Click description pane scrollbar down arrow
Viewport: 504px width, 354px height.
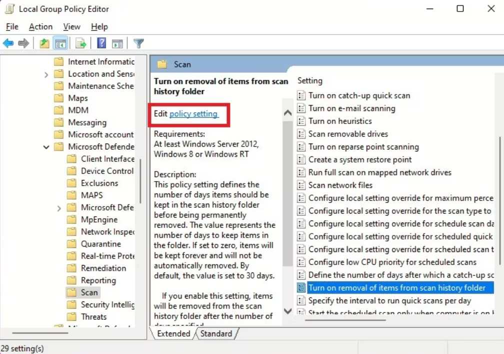[287, 311]
